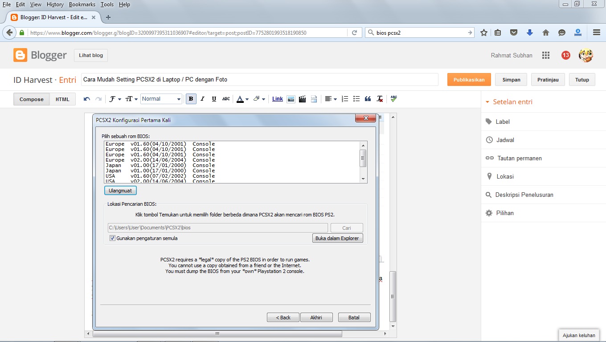
Task: Click the Pratinjau preview button
Action: [548, 80]
